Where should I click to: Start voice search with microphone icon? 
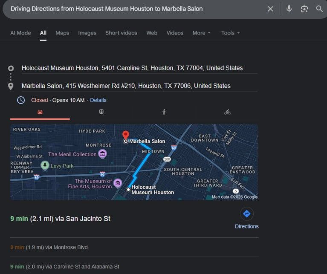pos(289,9)
